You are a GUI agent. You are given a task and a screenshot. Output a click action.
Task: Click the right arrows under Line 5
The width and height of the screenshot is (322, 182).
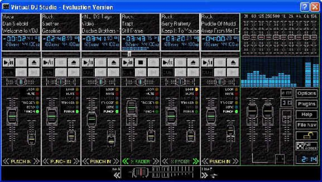204,175
